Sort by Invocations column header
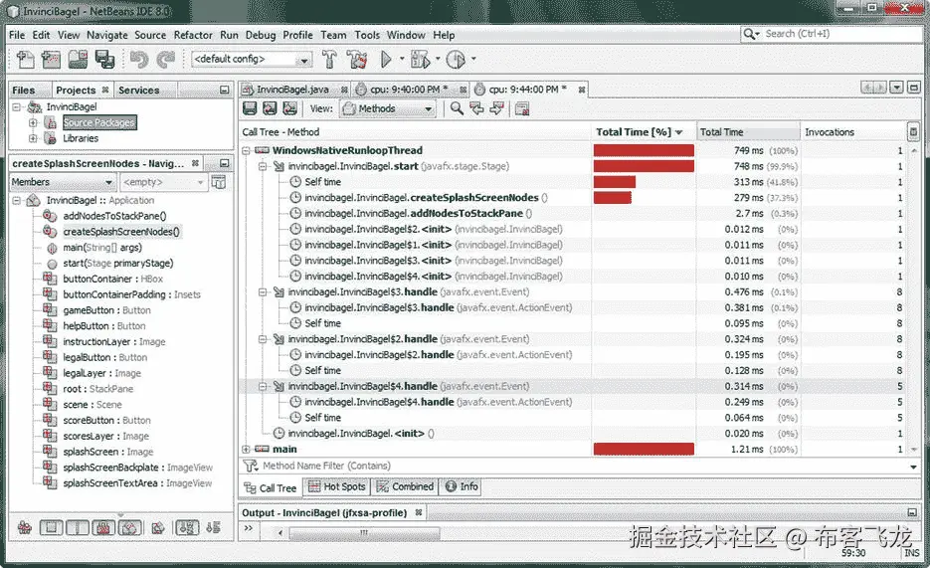The width and height of the screenshot is (930, 568). pyautogui.click(x=854, y=132)
